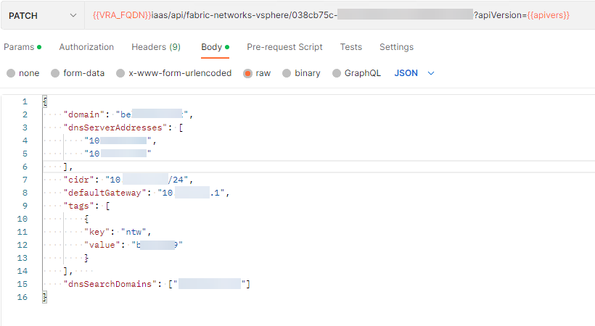This screenshot has height=326, width=595.
Task: Select the none body type radio
Action: click(x=11, y=73)
